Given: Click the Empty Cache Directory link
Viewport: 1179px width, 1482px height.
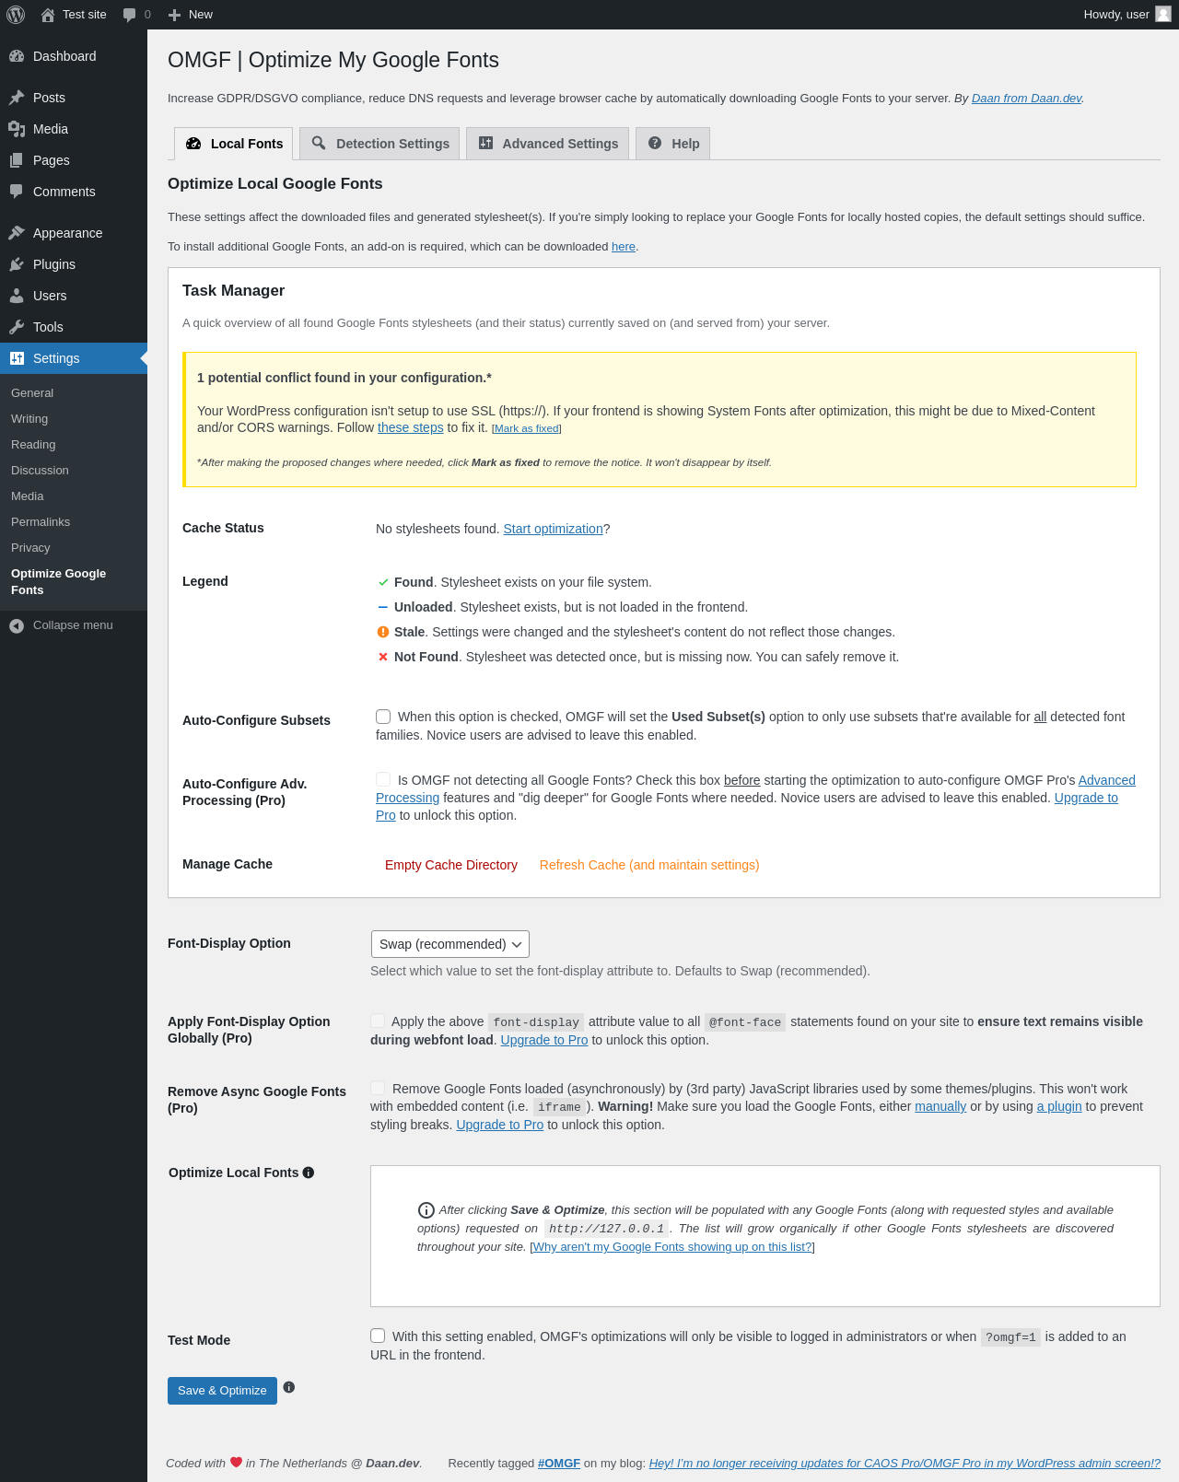Looking at the screenshot, I should click(x=451, y=865).
